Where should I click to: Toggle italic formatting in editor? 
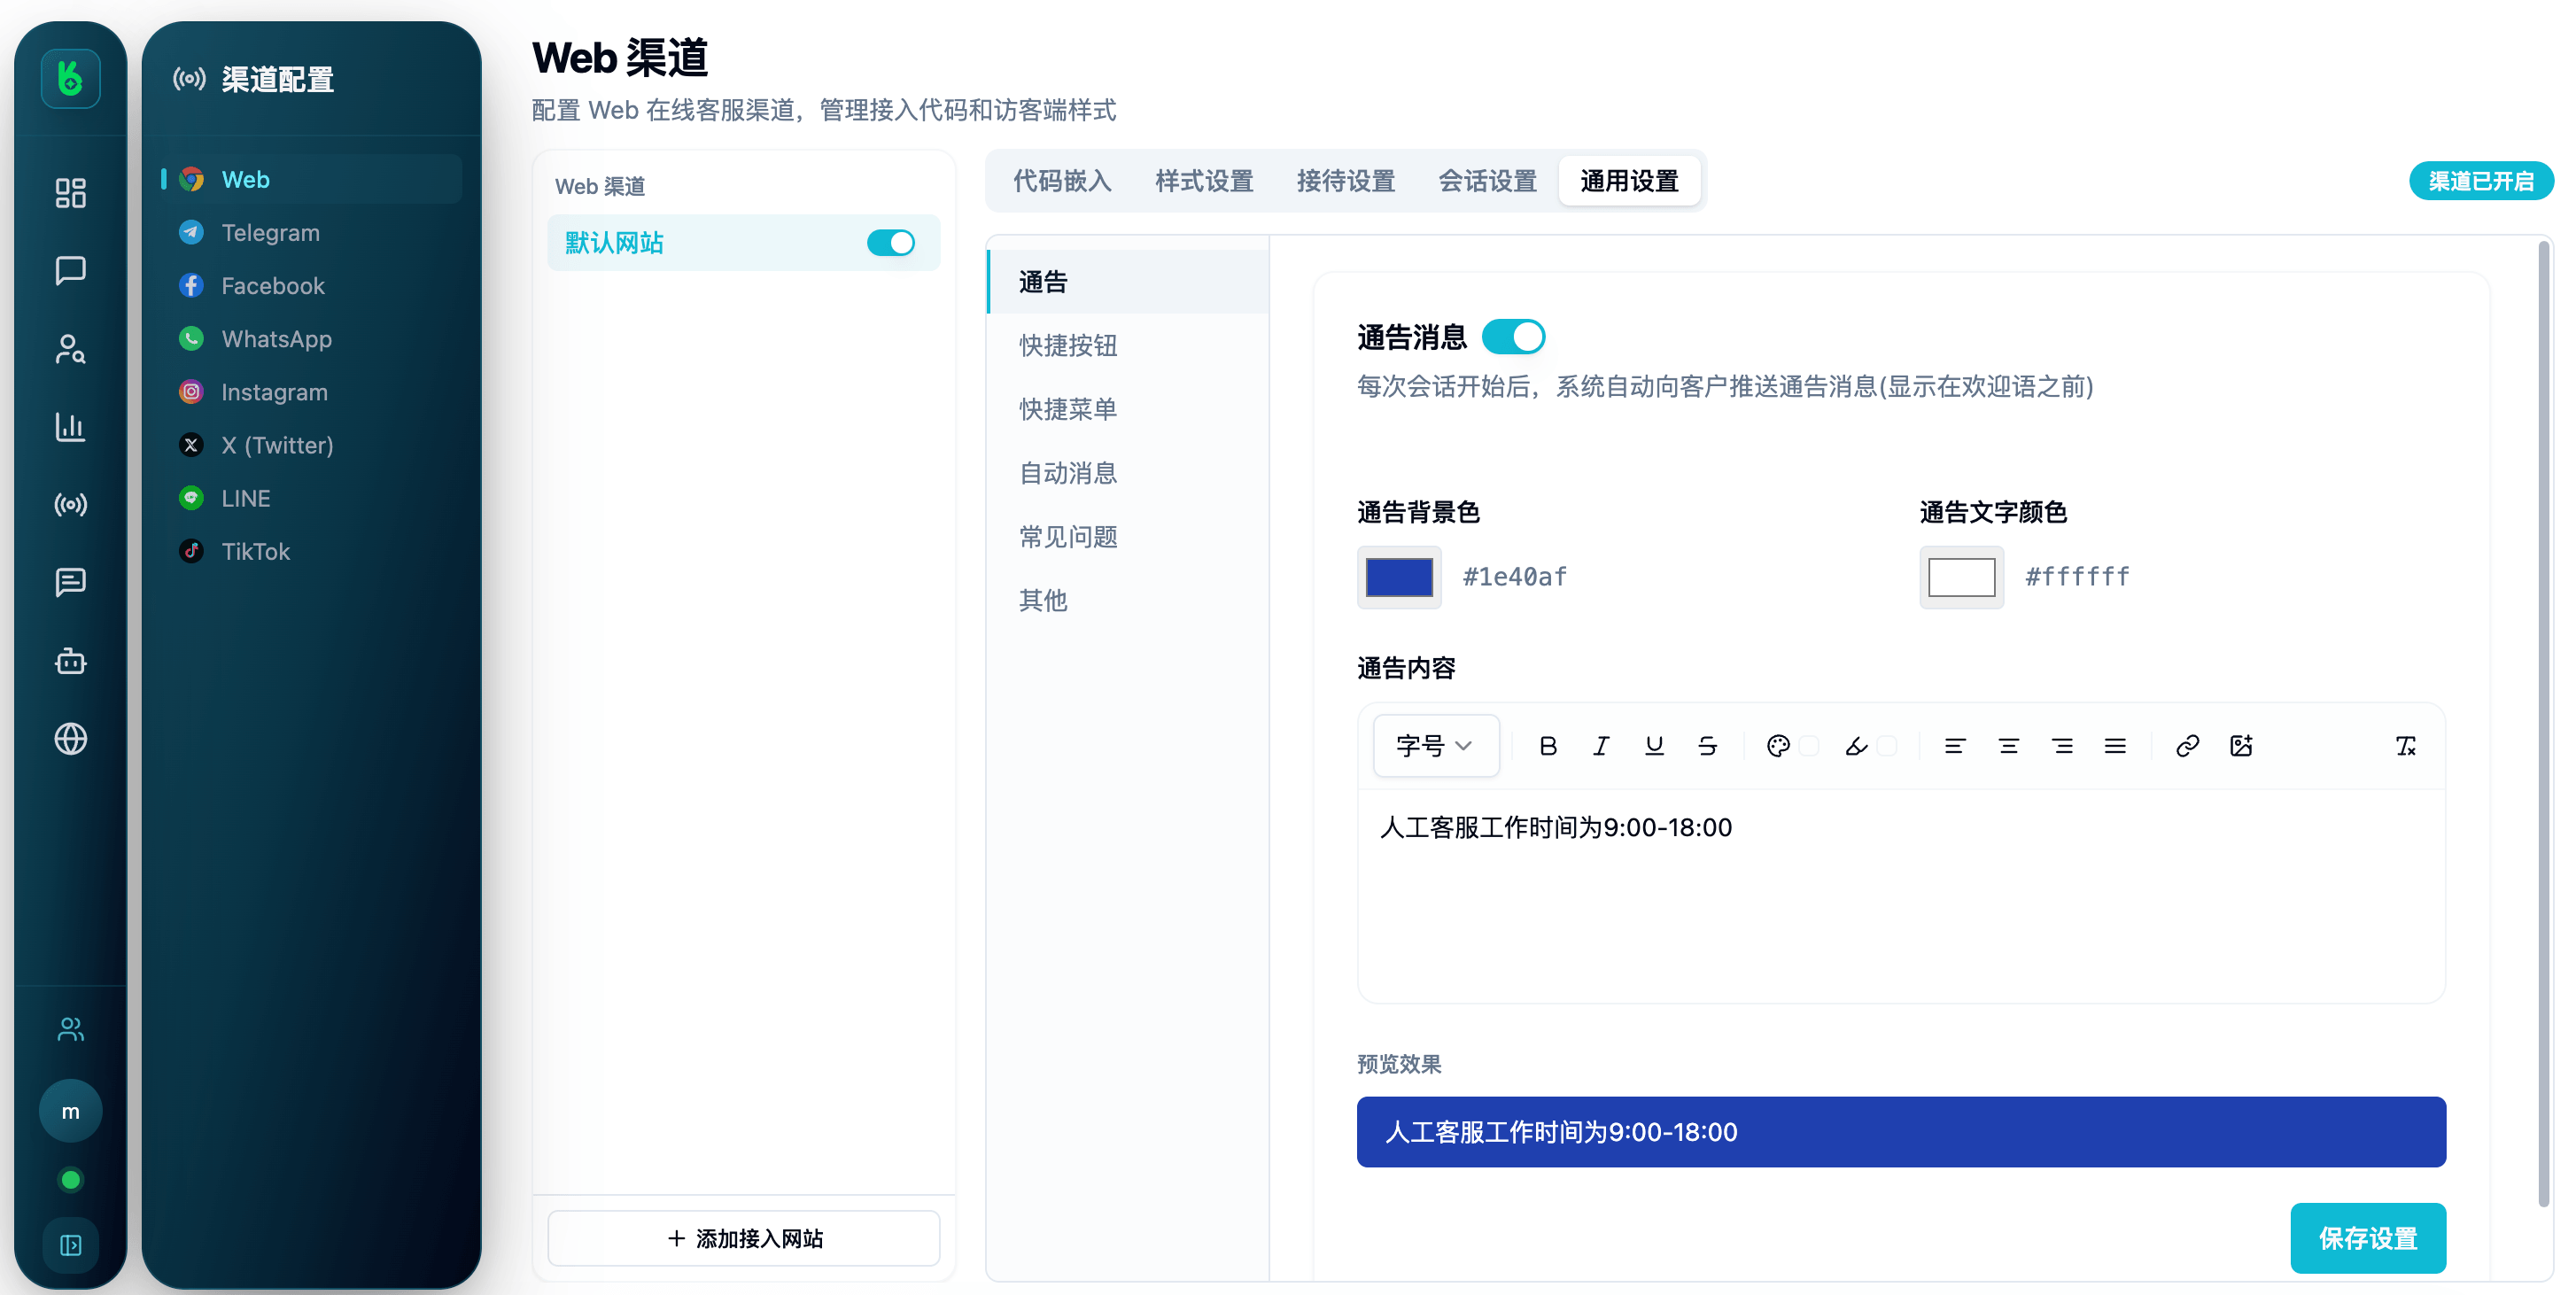tap(1601, 746)
